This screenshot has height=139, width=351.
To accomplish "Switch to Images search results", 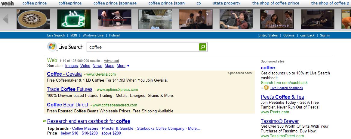I will pos(71,66).
